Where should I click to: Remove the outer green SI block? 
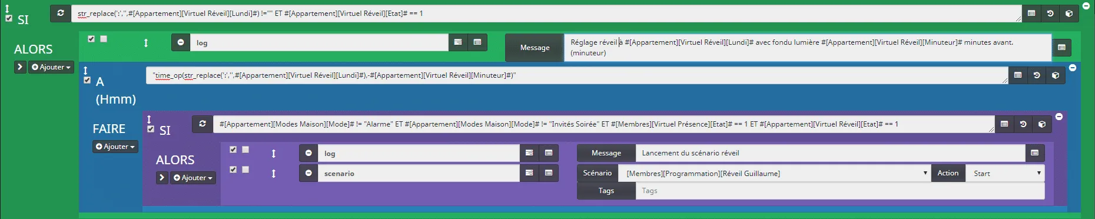(1086, 5)
